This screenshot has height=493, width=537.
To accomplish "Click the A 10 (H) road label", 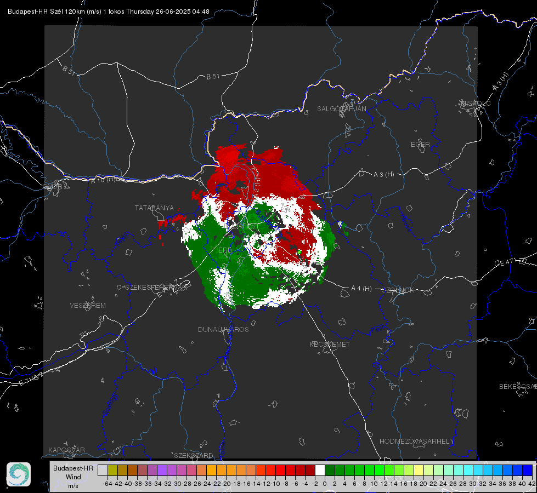I will [x=103, y=180].
